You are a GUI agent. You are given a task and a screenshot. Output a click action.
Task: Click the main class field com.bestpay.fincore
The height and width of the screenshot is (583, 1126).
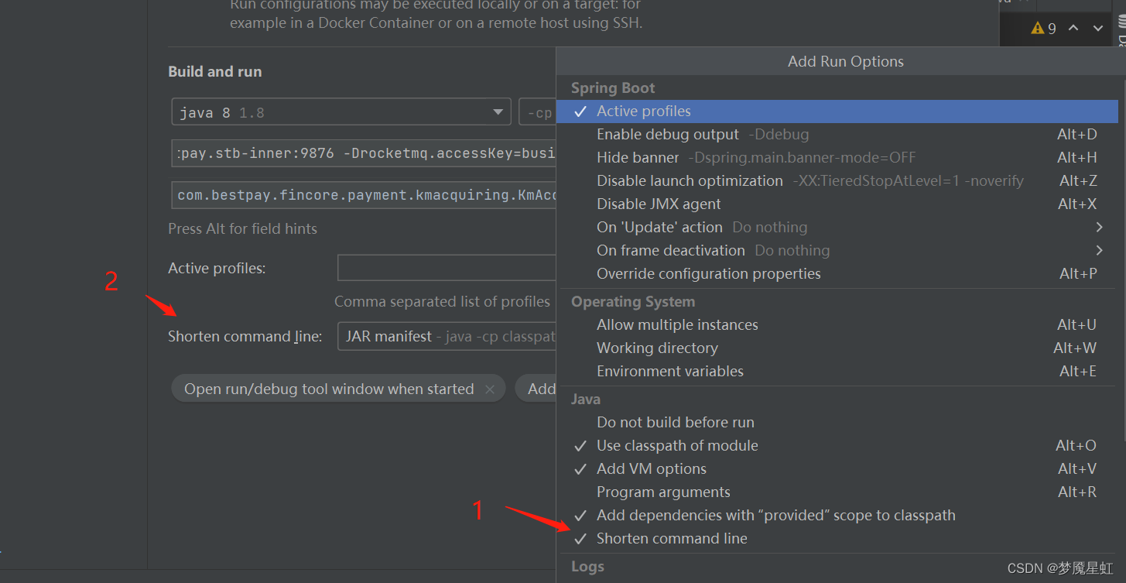pyautogui.click(x=364, y=195)
